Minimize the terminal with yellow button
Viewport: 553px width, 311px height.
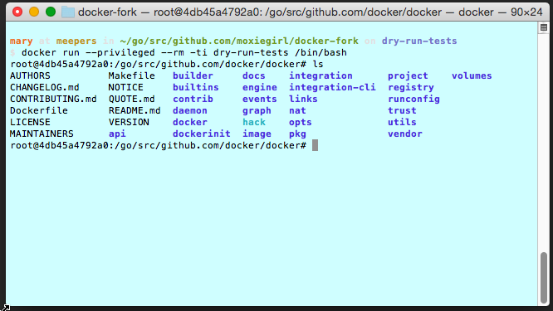click(x=34, y=12)
